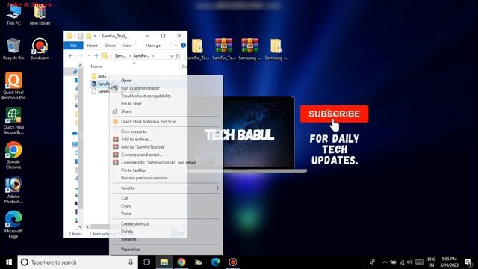Choose Open in context menu

(126, 81)
